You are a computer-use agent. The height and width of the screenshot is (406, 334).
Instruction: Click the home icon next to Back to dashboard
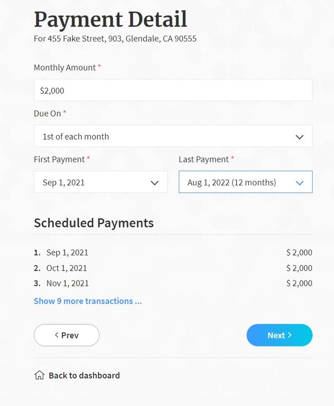(x=38, y=375)
